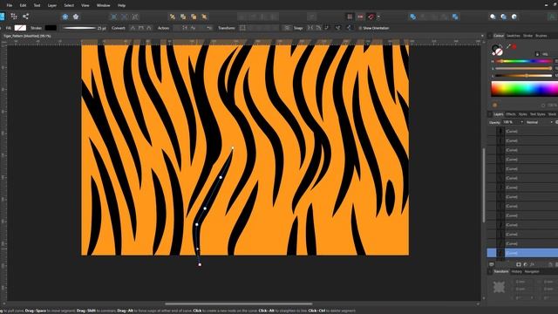Toggle the red magnet Snapping icon
The width and height of the screenshot is (558, 314).
coord(371,17)
